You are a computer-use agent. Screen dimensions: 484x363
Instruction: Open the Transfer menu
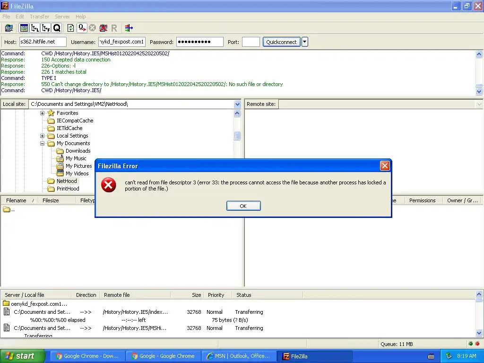pos(40,17)
